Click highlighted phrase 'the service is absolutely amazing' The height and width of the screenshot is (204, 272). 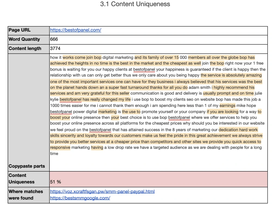[231, 75]
